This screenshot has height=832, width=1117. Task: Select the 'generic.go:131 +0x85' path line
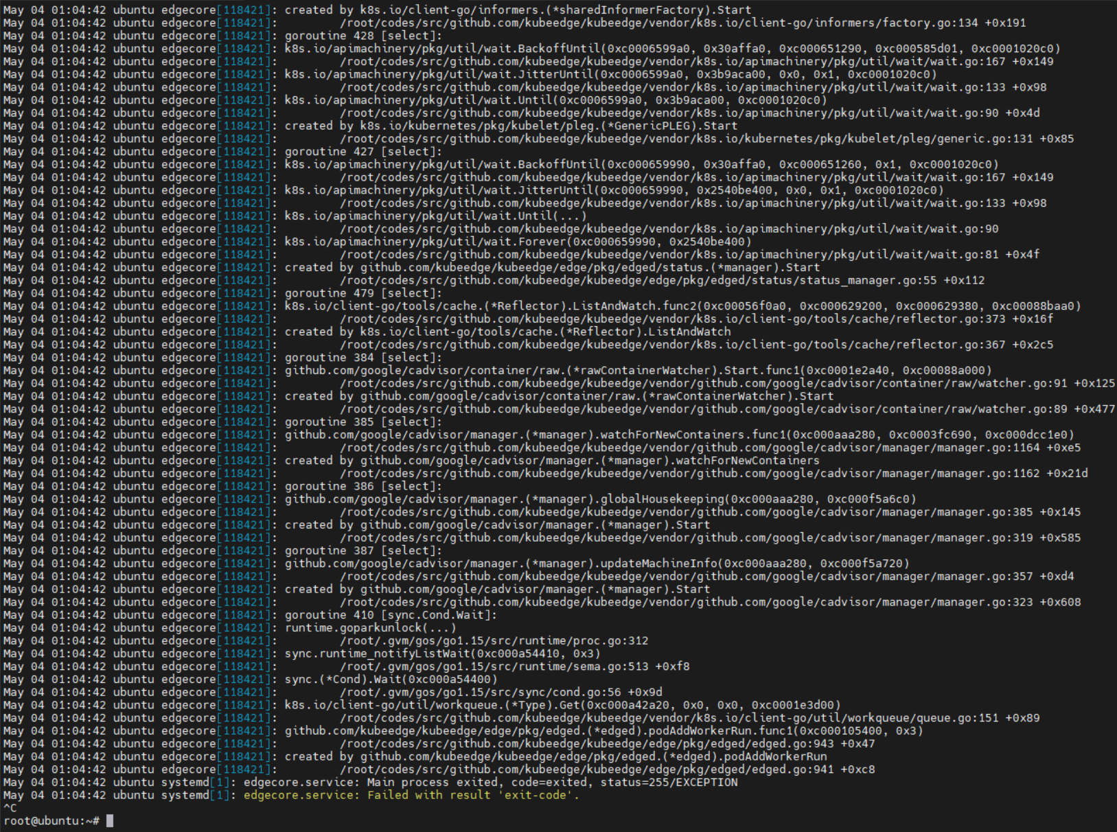click(539, 139)
